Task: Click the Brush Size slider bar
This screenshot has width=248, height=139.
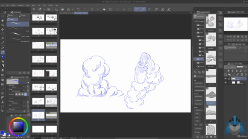Action: coord(16,87)
